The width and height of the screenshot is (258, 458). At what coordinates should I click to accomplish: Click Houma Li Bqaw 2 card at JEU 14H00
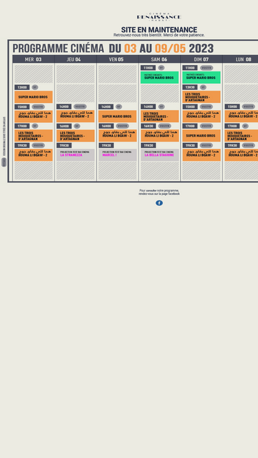pyautogui.click(x=76, y=116)
